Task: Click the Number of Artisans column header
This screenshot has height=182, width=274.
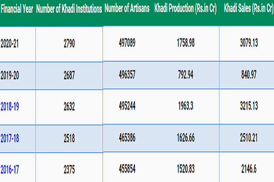Action: click(126, 9)
